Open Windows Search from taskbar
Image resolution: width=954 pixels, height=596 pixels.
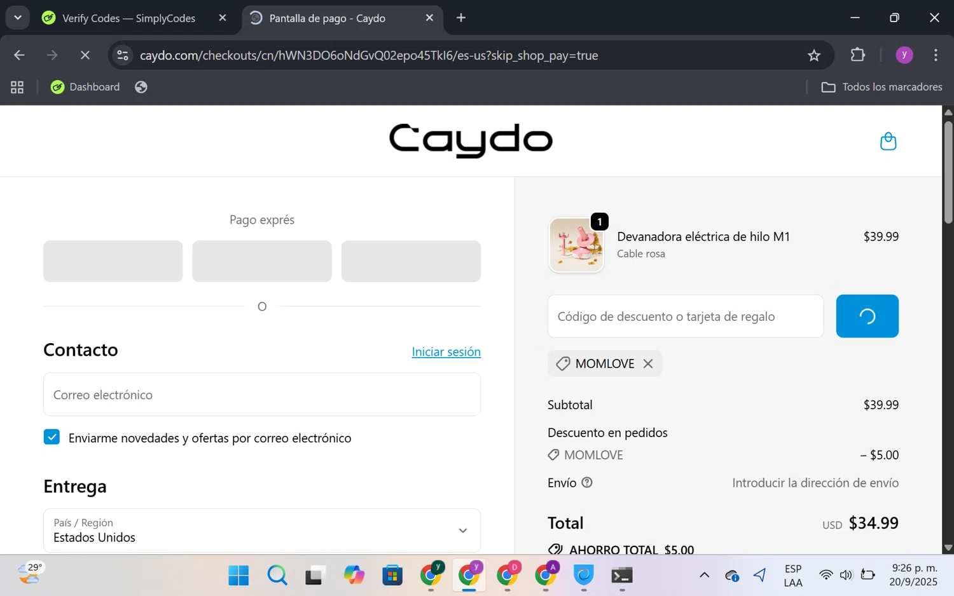[x=277, y=576]
